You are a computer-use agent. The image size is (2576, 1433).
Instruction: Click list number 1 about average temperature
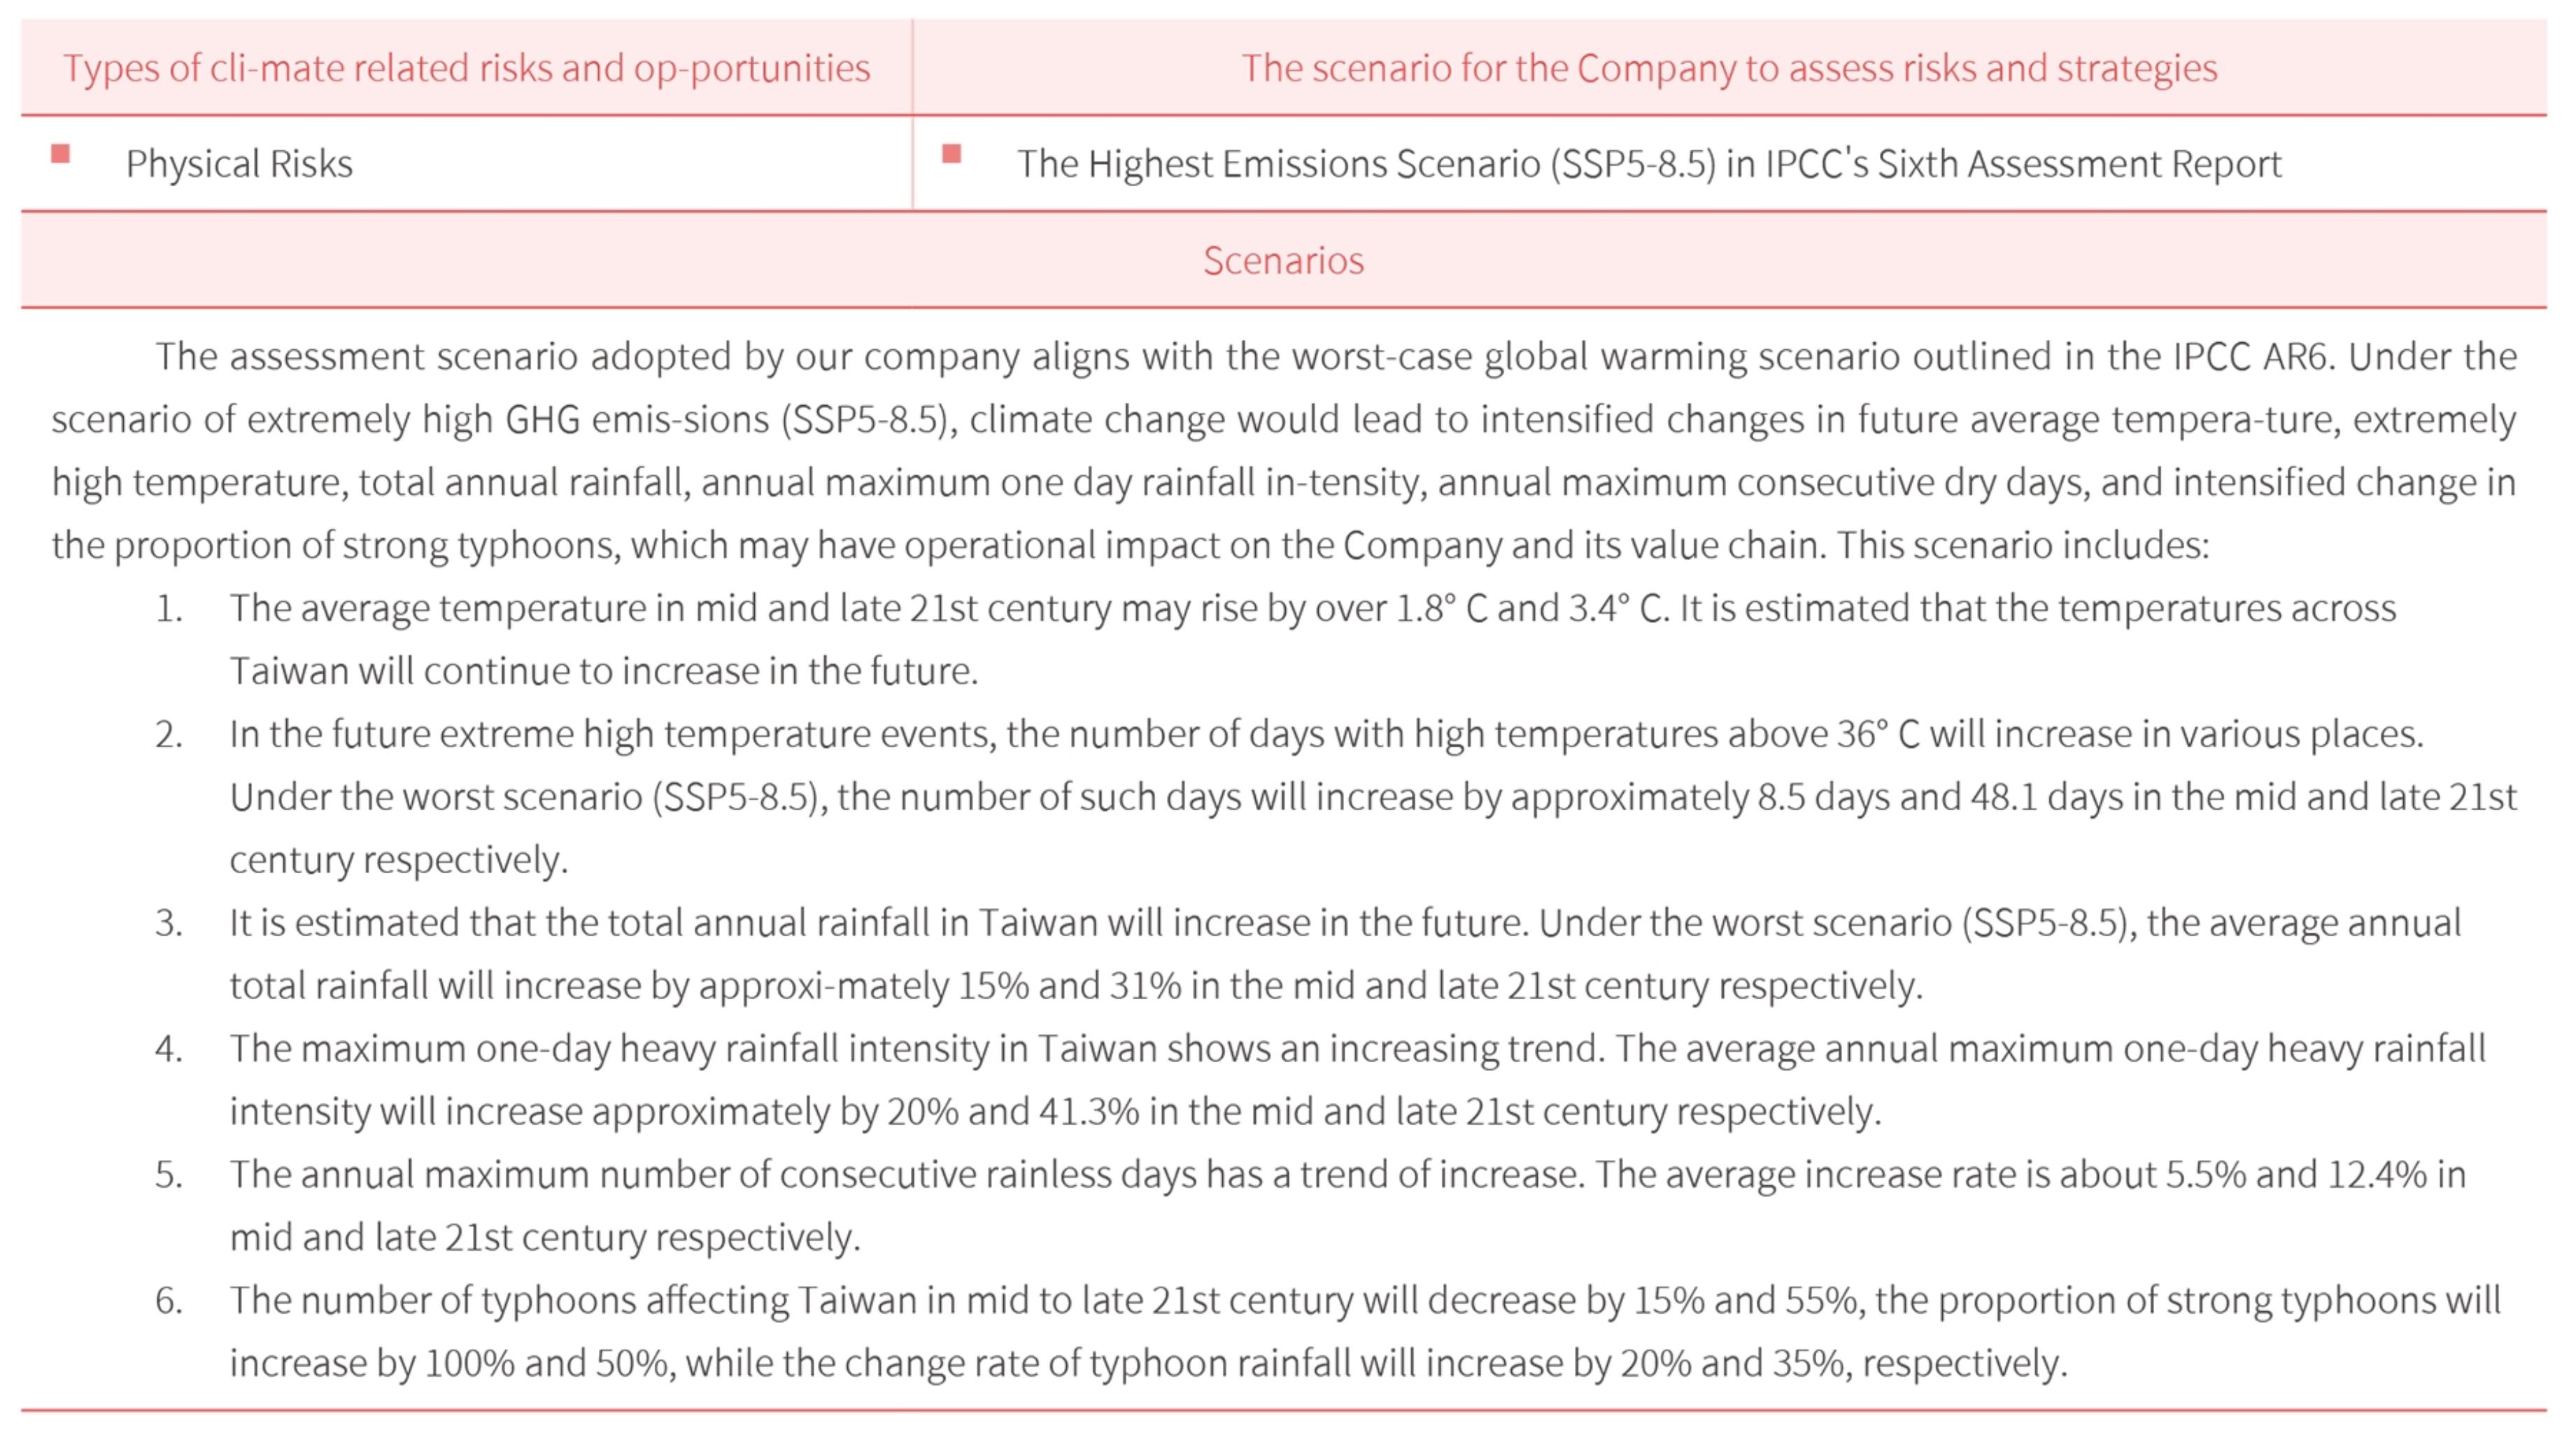(168, 608)
